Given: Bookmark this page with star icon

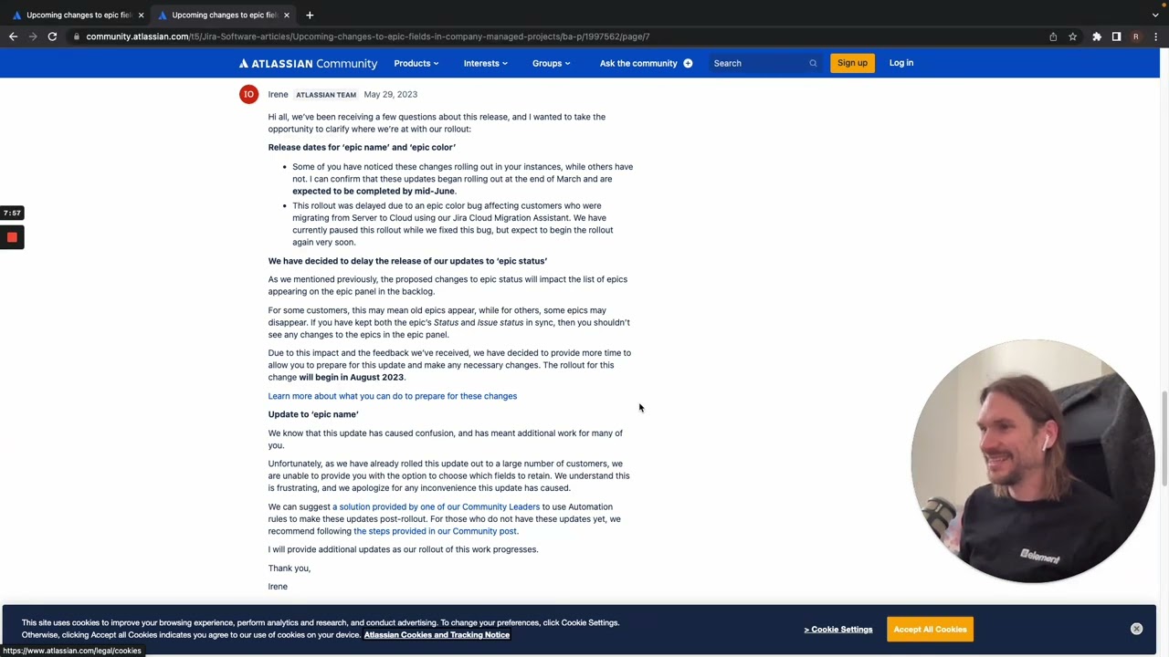Looking at the screenshot, I should click(x=1072, y=36).
